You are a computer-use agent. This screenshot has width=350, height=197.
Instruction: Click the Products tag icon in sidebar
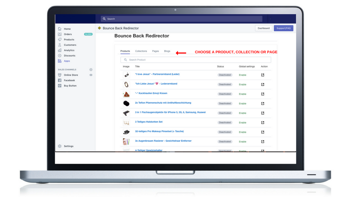(x=60, y=39)
